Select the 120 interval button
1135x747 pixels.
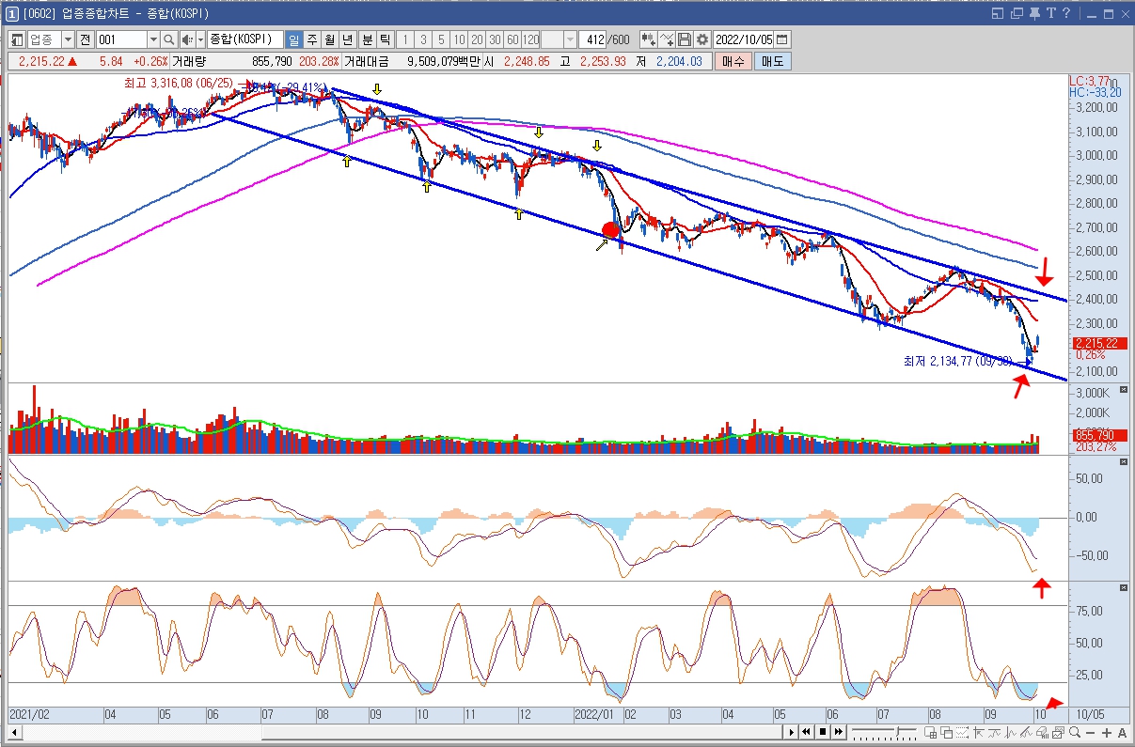[530, 39]
